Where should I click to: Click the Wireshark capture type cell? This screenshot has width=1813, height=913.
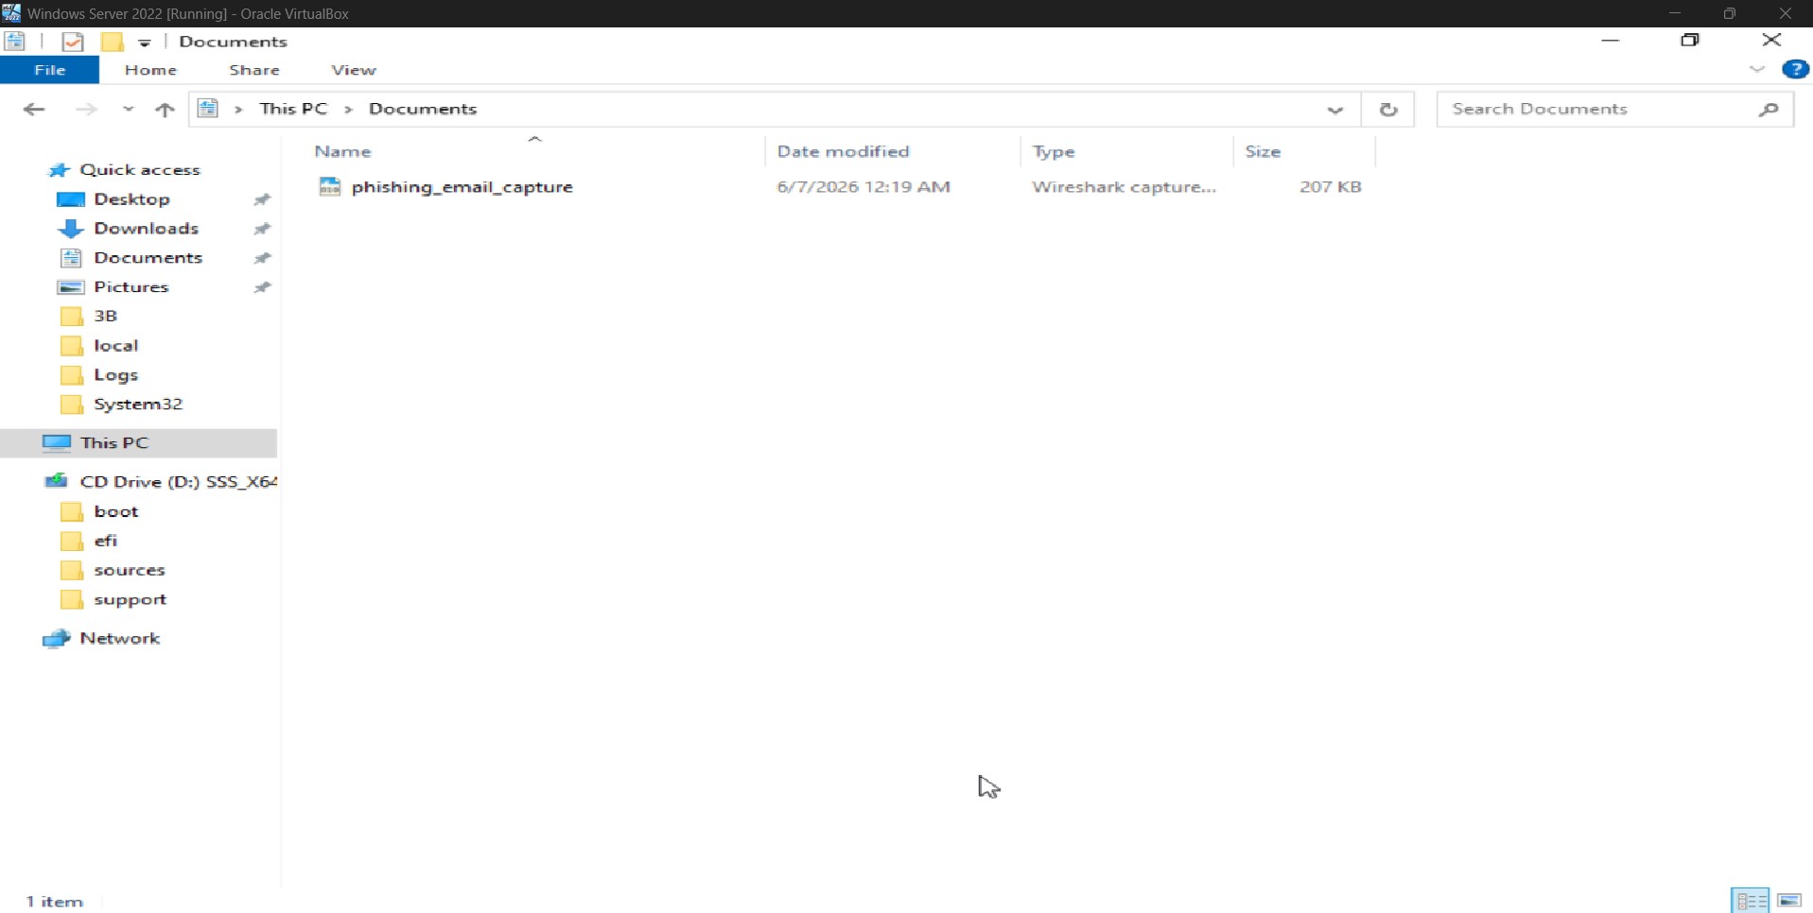click(x=1124, y=187)
